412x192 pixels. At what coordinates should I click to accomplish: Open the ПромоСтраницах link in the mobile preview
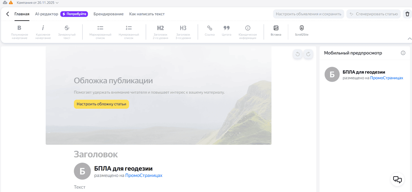[387, 78]
